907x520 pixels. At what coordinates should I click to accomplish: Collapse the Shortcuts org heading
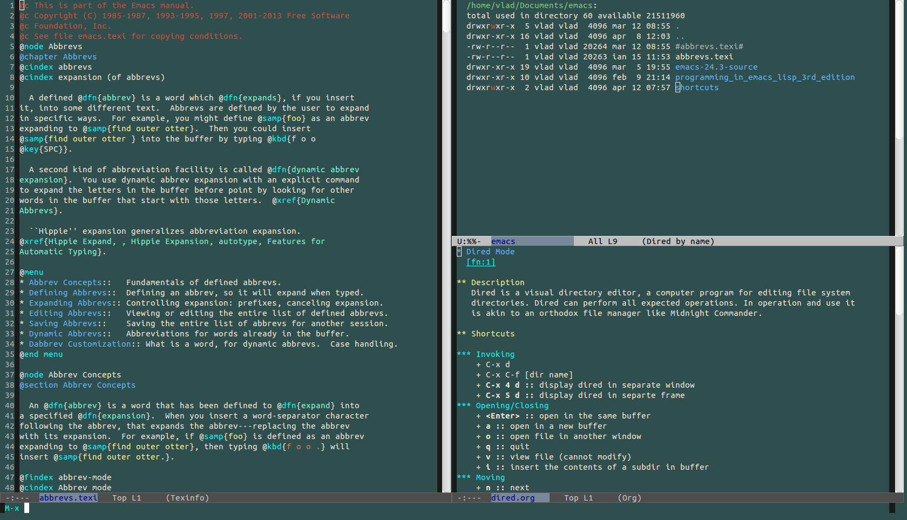coord(485,334)
